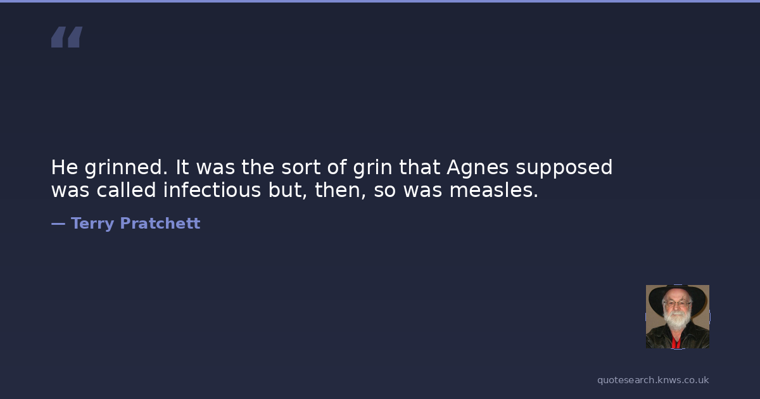Open the quotesearch.knws.co.uk watermark link
This screenshot has height=399, width=760.
(653, 380)
